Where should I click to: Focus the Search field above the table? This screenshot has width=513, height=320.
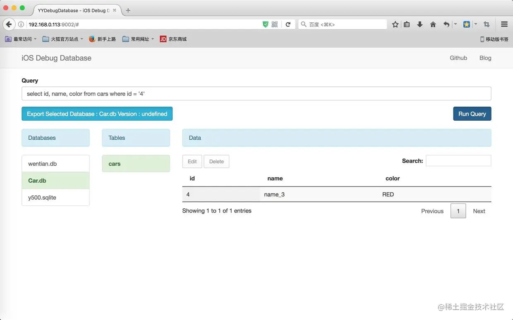click(x=458, y=161)
